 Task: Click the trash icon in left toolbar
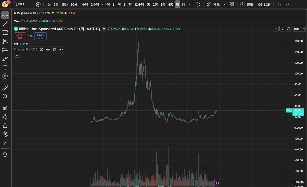click(x=5, y=154)
